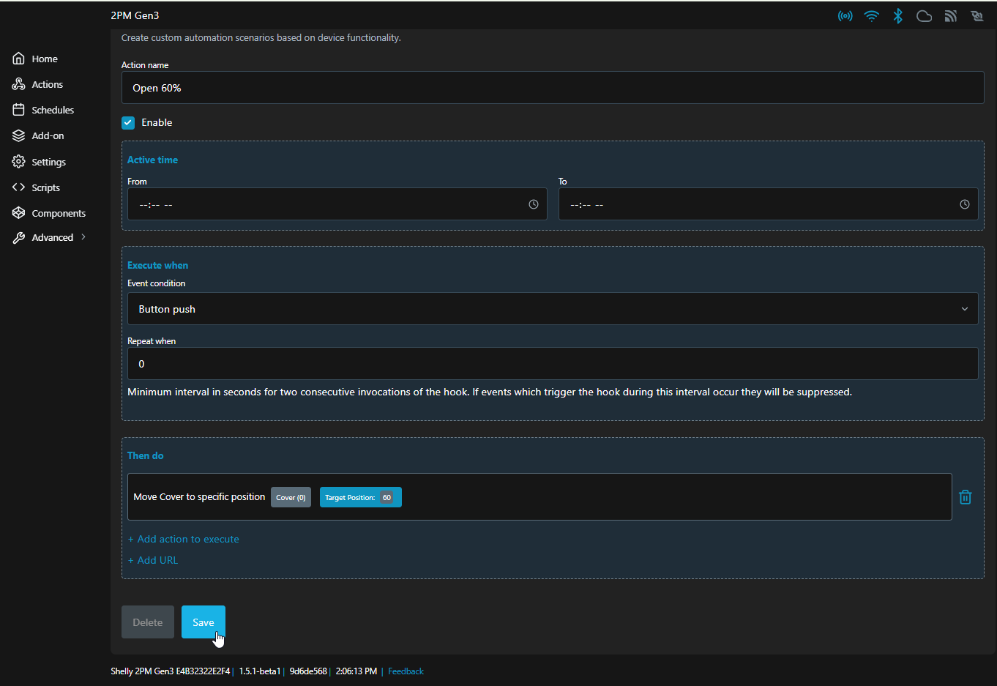Click the Repeat when input field
This screenshot has height=686, width=997.
point(553,364)
